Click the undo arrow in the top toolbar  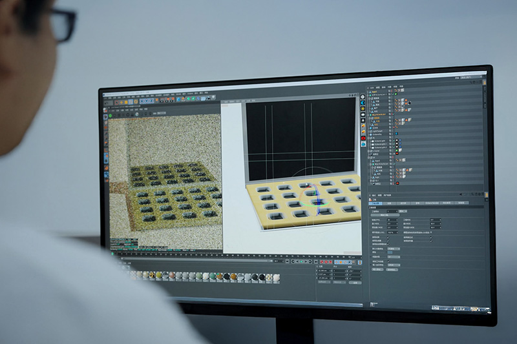click(x=108, y=102)
